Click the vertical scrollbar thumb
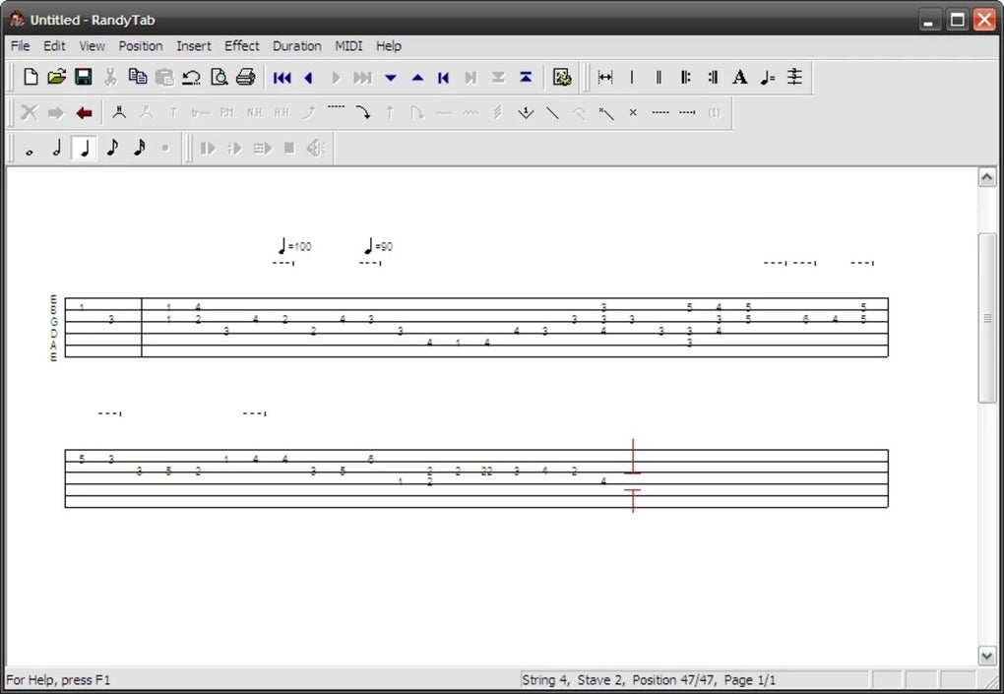The image size is (1004, 694). click(986, 317)
